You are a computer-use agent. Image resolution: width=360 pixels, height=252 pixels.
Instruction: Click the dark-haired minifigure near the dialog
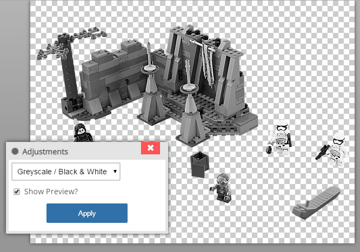click(x=83, y=133)
